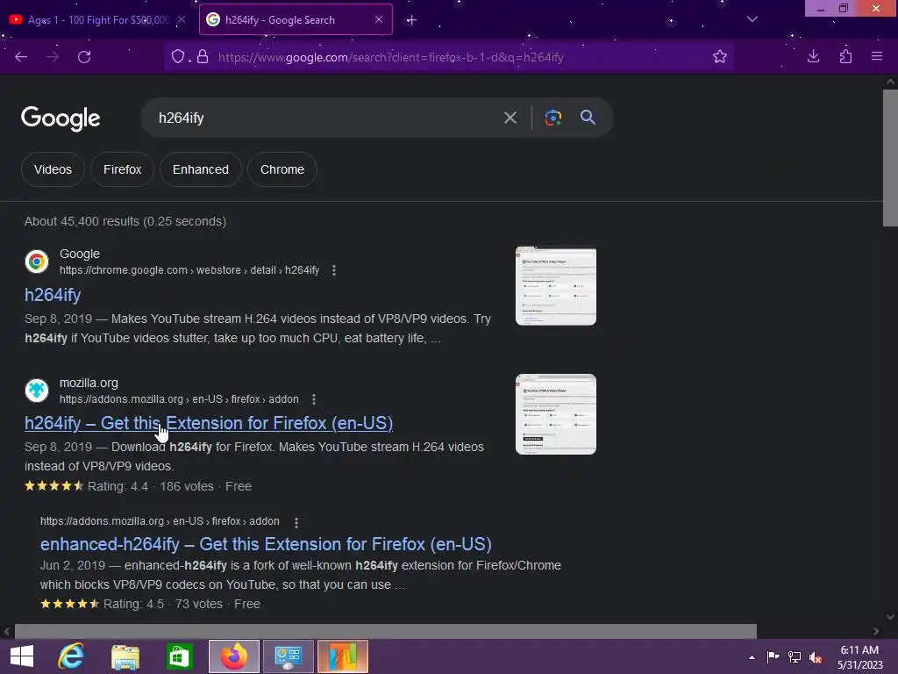
Task: Click the horizontal scrollbar thumb
Action: (x=386, y=631)
